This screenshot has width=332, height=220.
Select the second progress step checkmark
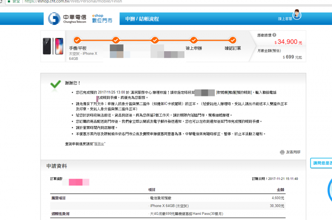[116, 40]
